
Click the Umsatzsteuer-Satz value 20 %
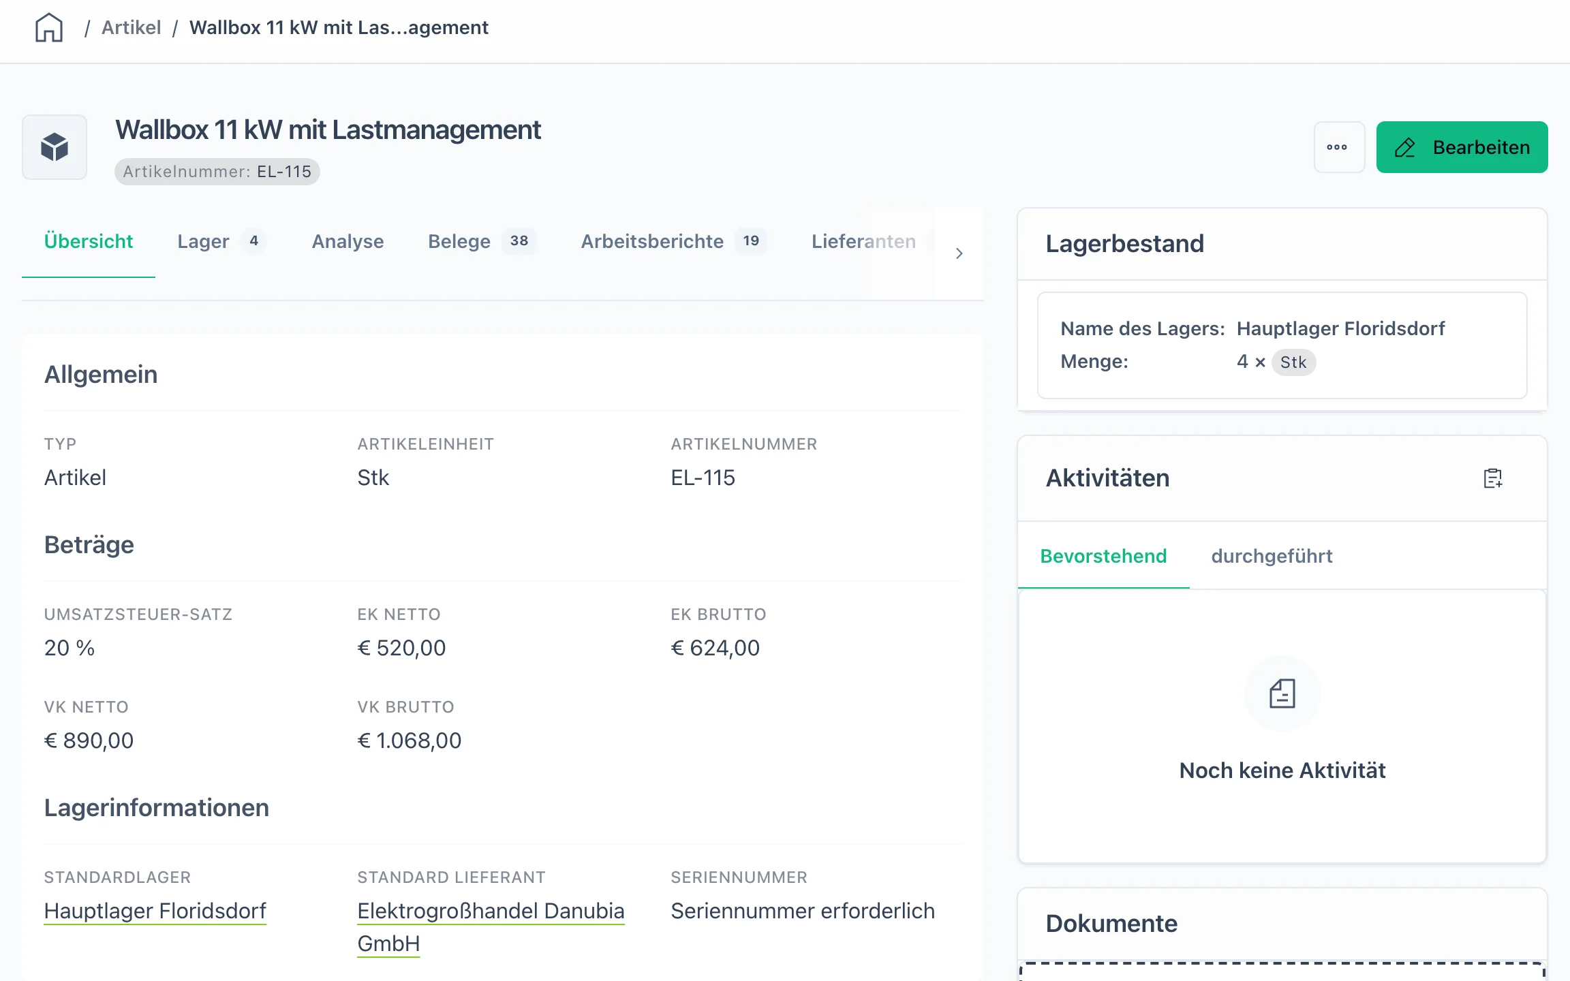click(x=70, y=648)
